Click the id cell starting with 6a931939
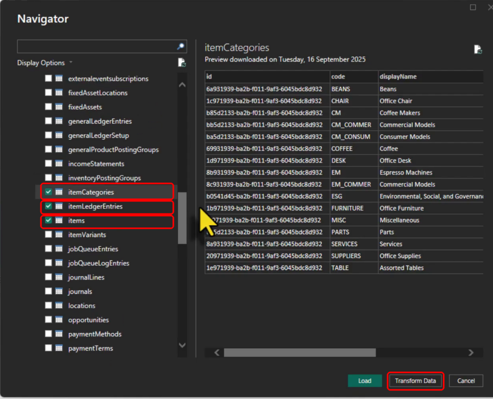Image resolution: width=493 pixels, height=399 pixels. pos(267,89)
